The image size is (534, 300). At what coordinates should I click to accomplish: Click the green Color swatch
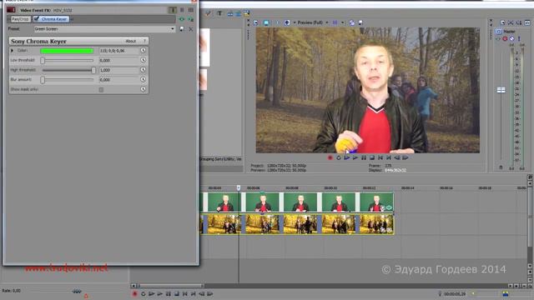[x=67, y=51]
